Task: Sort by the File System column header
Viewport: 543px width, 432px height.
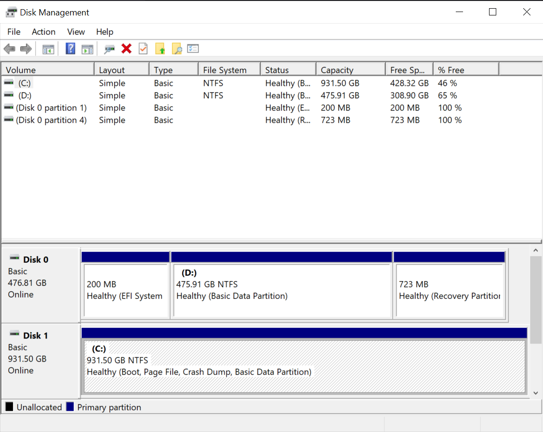Action: (x=230, y=69)
